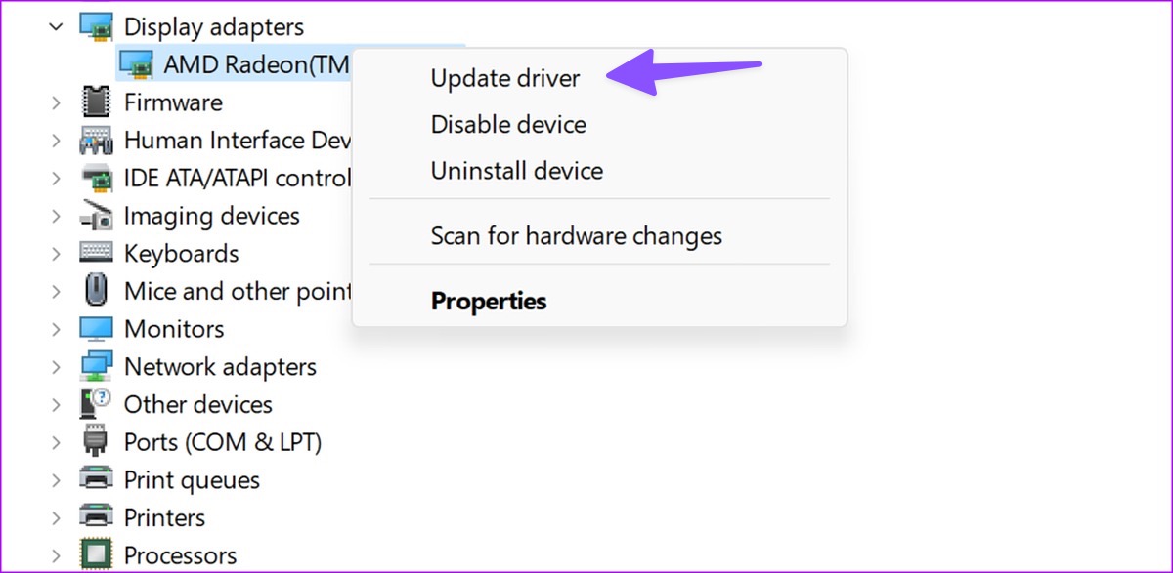This screenshot has width=1173, height=573.
Task: Expand the Firmware category
Action: pyautogui.click(x=56, y=102)
